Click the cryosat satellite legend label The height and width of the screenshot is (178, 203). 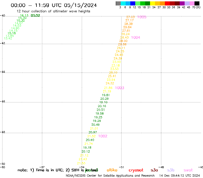pos(136,170)
